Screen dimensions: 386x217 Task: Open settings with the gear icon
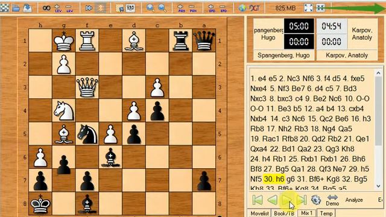click(316, 200)
